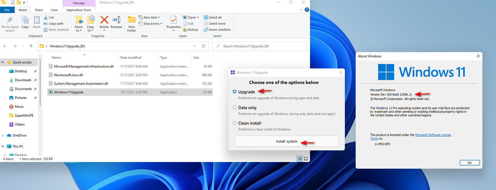The height and width of the screenshot is (190, 496).
Task: Select Cut in the Clipboard group
Action: coord(49,17)
